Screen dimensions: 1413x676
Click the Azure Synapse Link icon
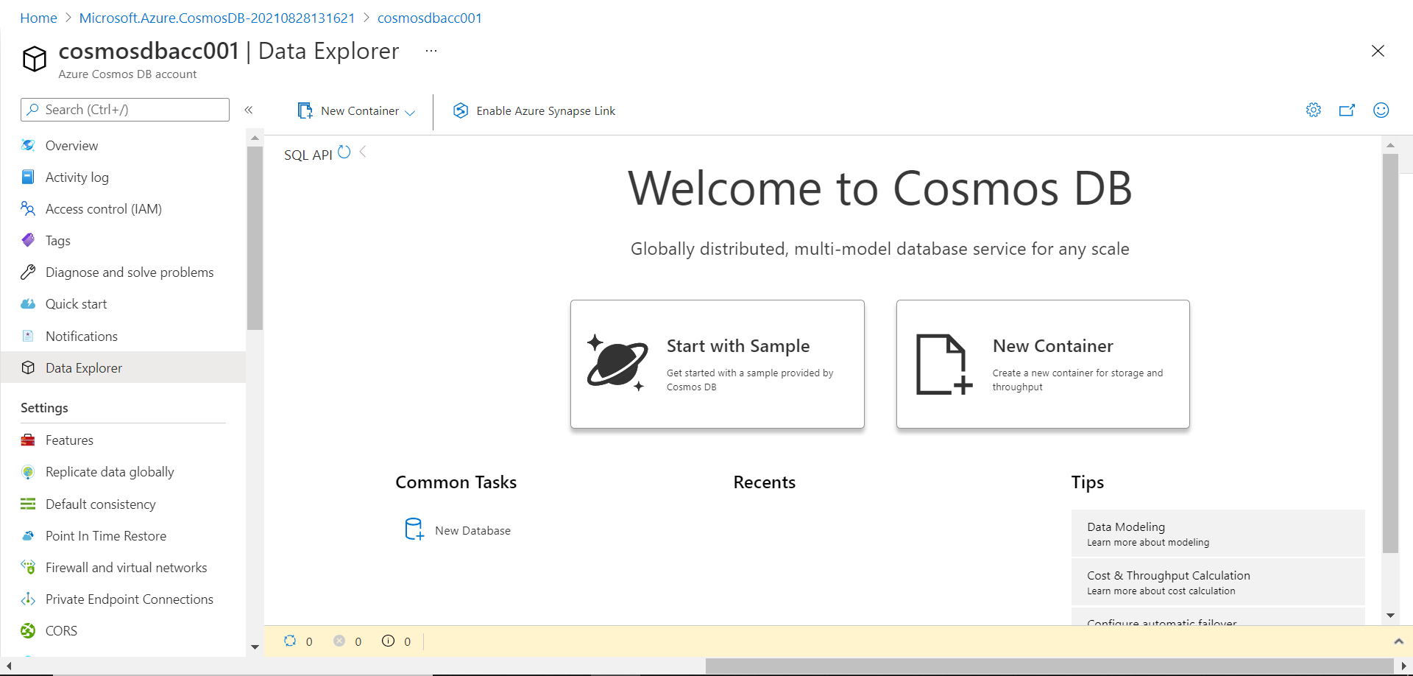click(x=461, y=110)
